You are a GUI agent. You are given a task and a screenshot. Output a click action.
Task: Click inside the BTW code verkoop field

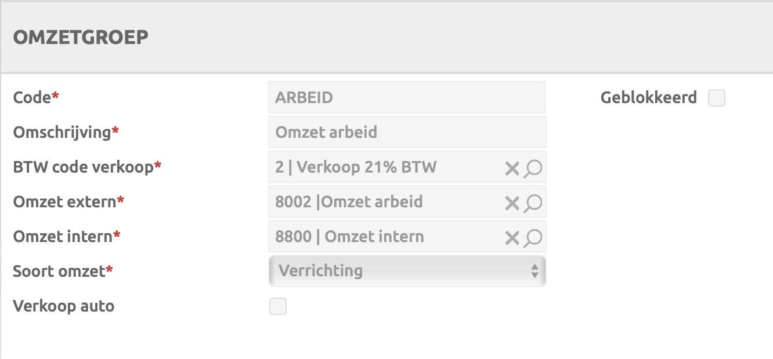383,167
